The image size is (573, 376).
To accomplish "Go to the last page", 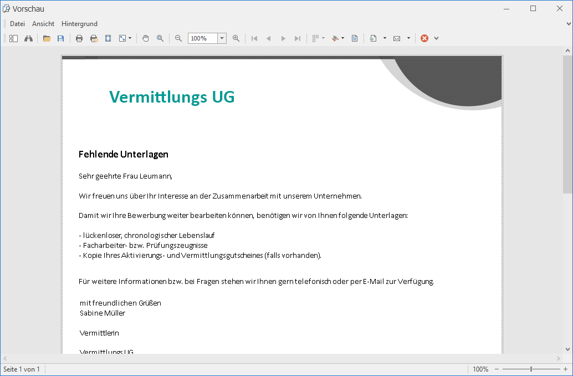I will tap(298, 38).
